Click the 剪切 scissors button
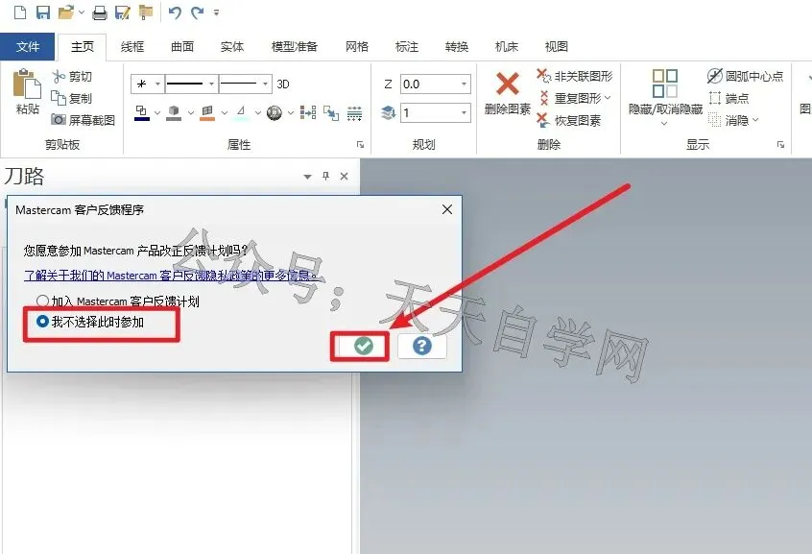This screenshot has height=554, width=812. tap(72, 77)
